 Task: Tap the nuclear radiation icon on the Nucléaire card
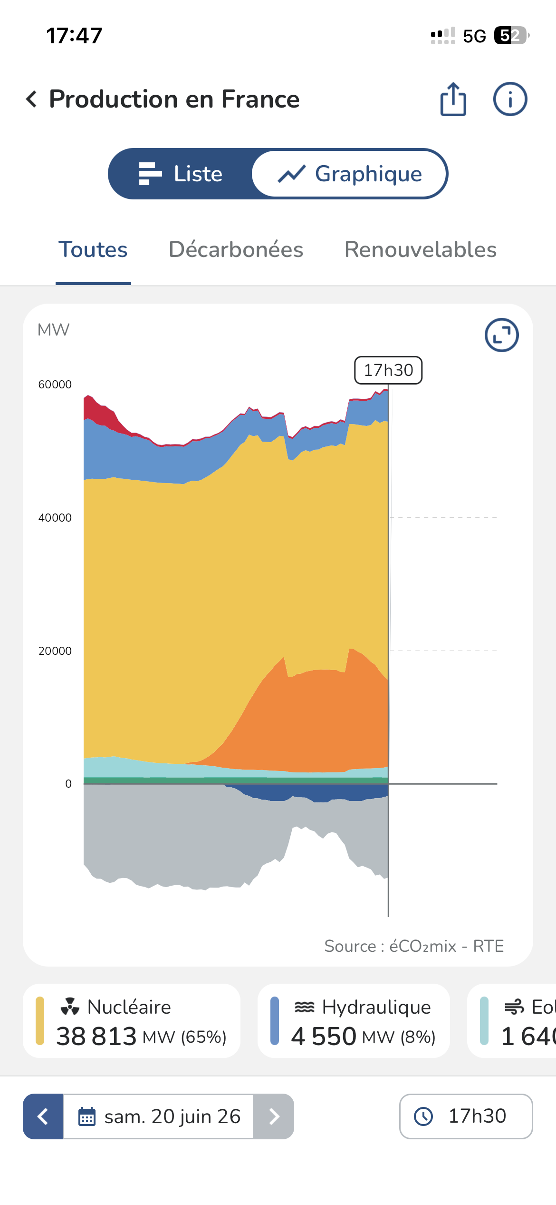pyautogui.click(x=70, y=1007)
